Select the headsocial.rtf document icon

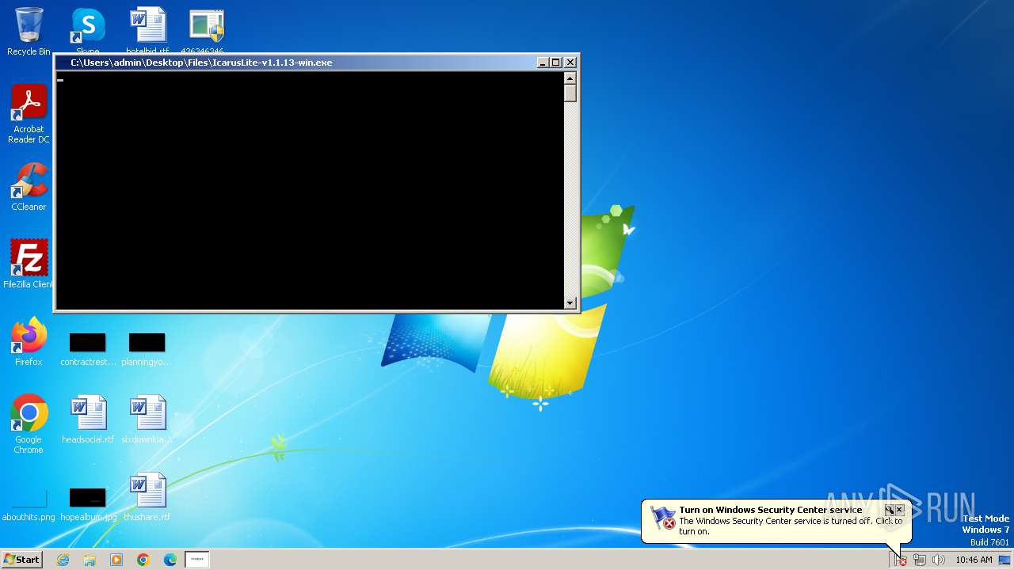(88, 420)
